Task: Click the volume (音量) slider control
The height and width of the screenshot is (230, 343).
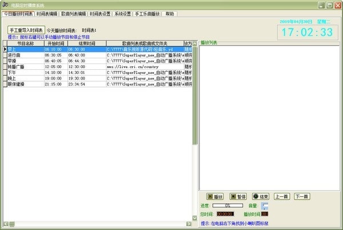Action: pos(264,205)
